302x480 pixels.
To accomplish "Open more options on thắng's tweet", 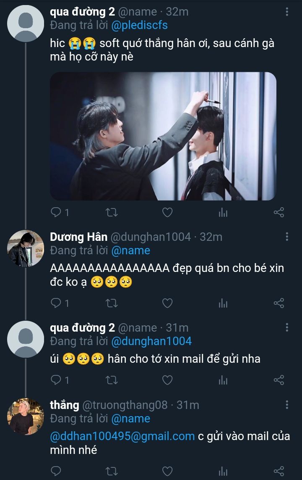I will tap(287, 405).
